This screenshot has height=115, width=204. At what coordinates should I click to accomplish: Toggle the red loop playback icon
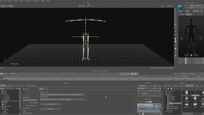(171, 74)
